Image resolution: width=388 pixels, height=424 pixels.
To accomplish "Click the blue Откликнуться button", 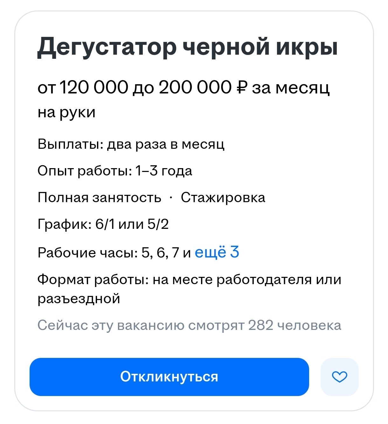I will [x=169, y=377].
